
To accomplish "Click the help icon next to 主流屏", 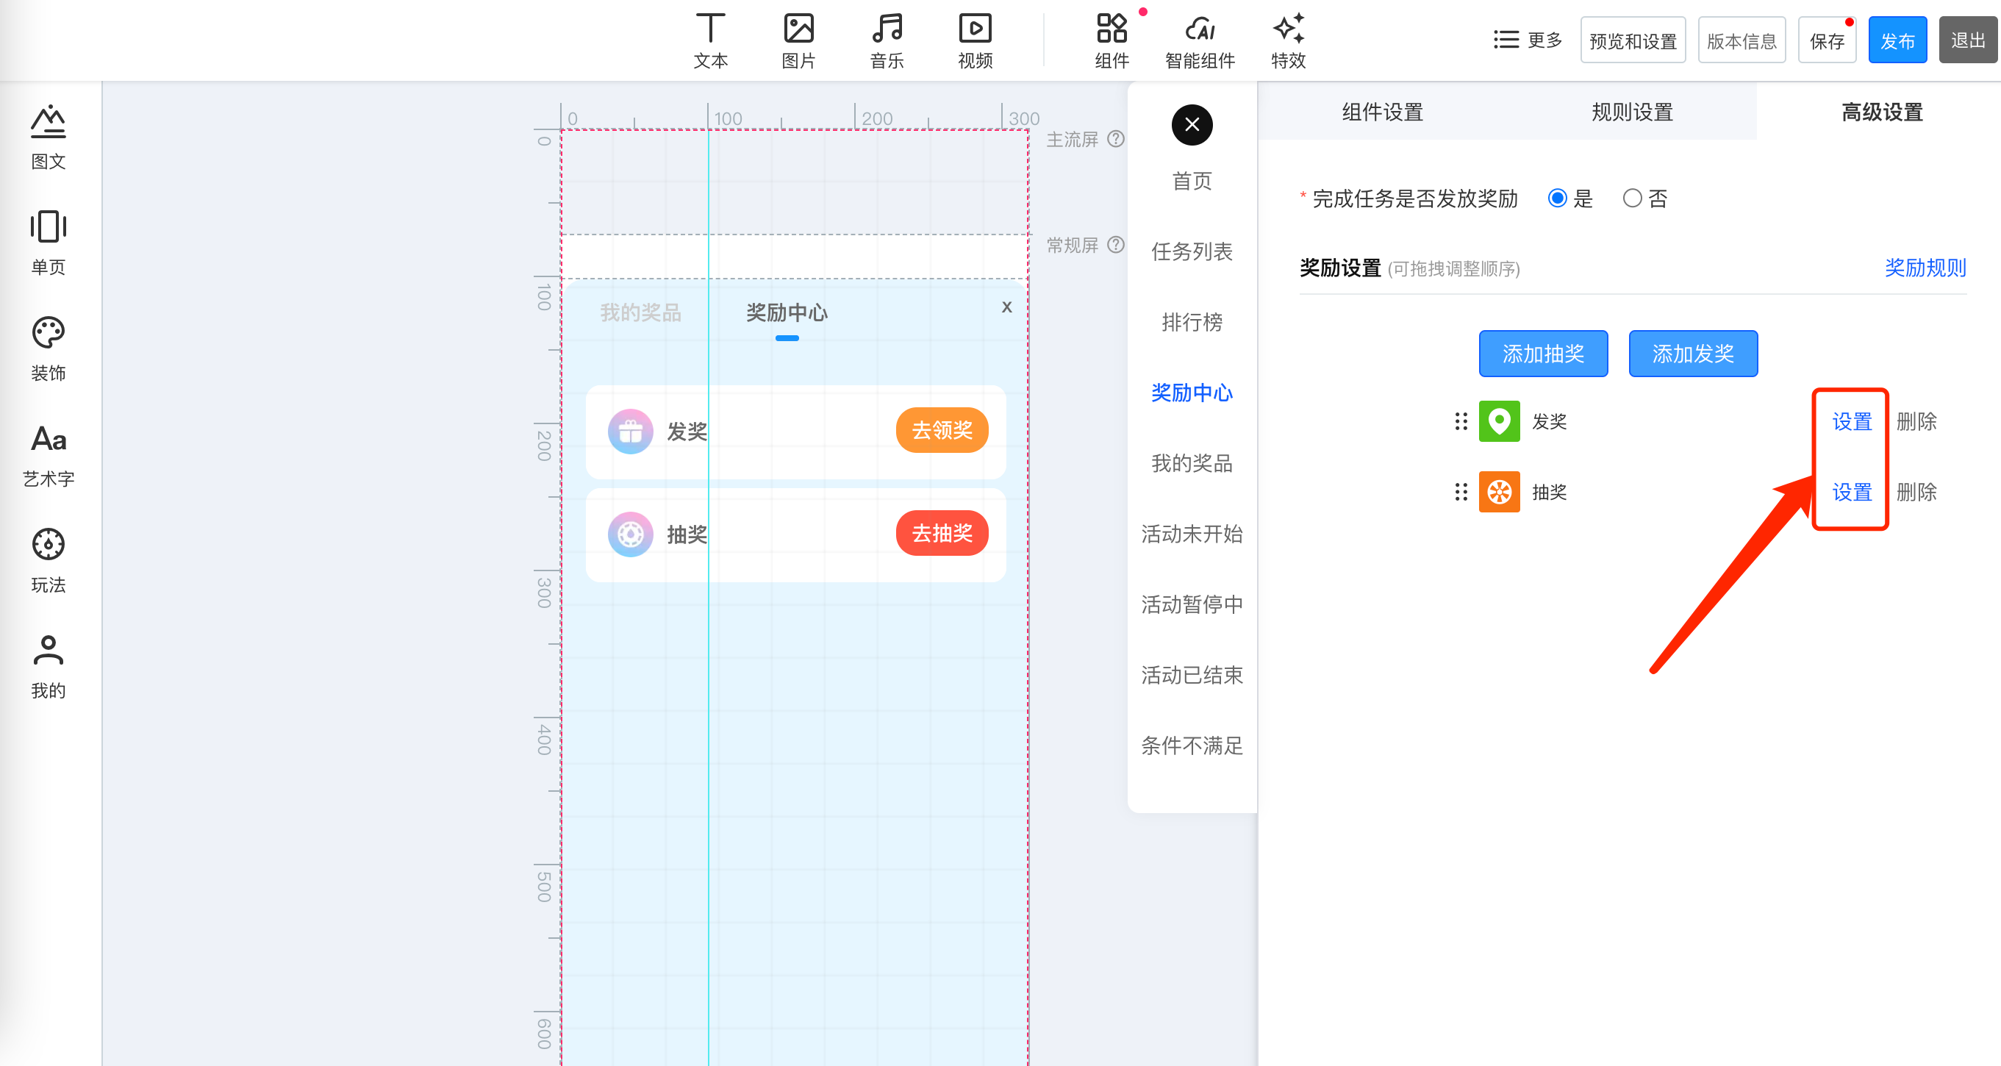I will pyautogui.click(x=1115, y=138).
